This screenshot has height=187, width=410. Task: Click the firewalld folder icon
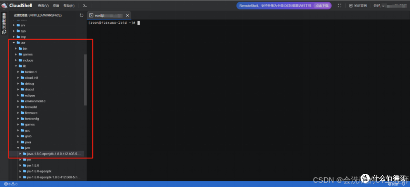point(22,107)
